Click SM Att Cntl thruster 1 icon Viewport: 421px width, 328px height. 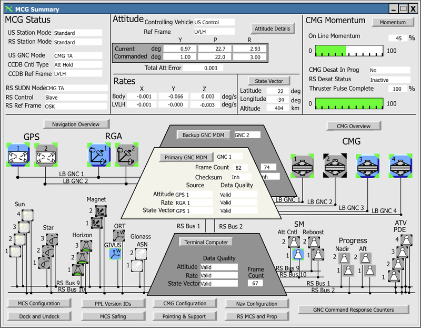(x=298, y=254)
